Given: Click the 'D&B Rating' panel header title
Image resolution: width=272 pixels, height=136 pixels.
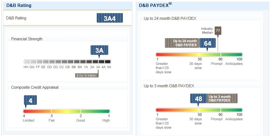Looking at the screenshot, I should [x=19, y=5].
